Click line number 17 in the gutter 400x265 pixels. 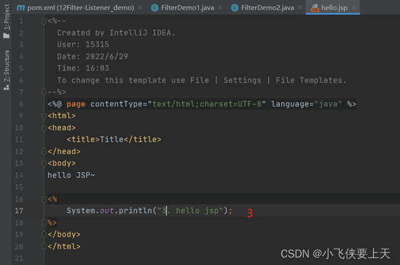pyautogui.click(x=19, y=211)
